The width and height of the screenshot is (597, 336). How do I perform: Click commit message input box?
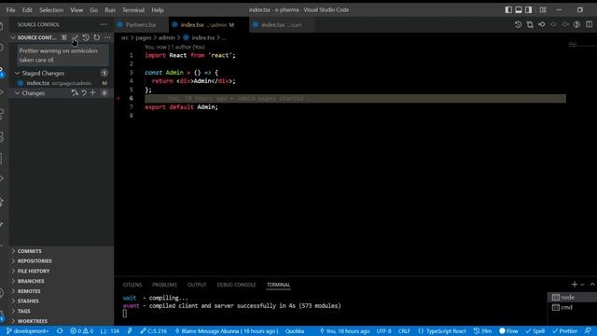point(62,55)
